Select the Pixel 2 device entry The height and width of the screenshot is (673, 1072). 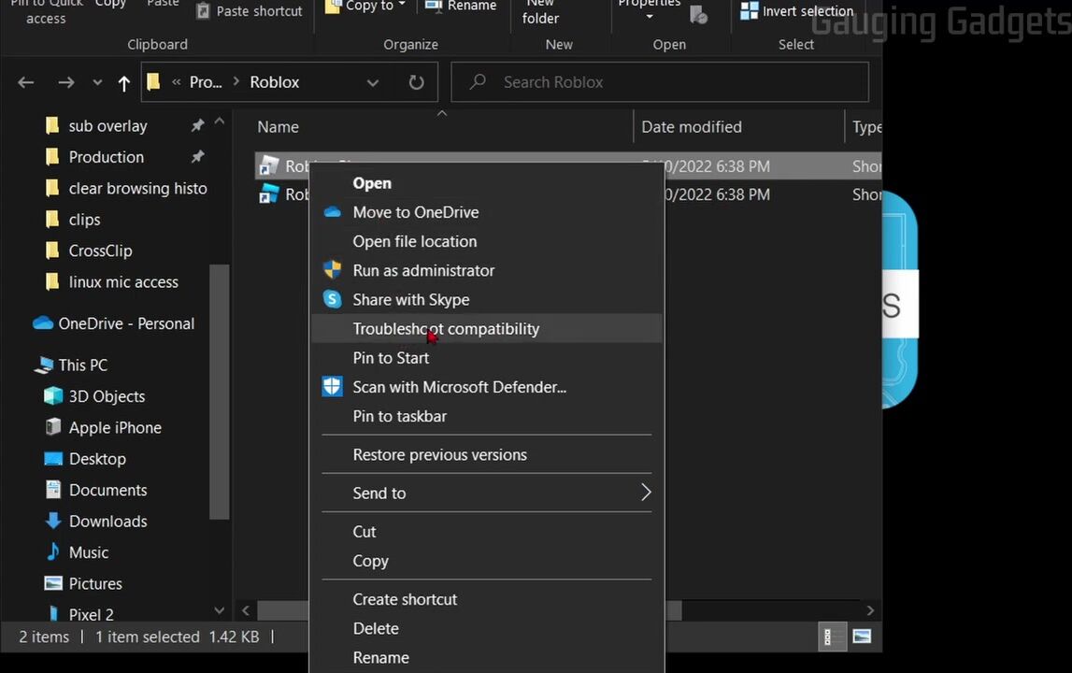click(x=91, y=614)
